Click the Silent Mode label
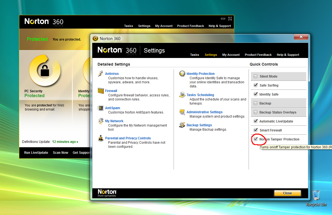 [x=268, y=76]
